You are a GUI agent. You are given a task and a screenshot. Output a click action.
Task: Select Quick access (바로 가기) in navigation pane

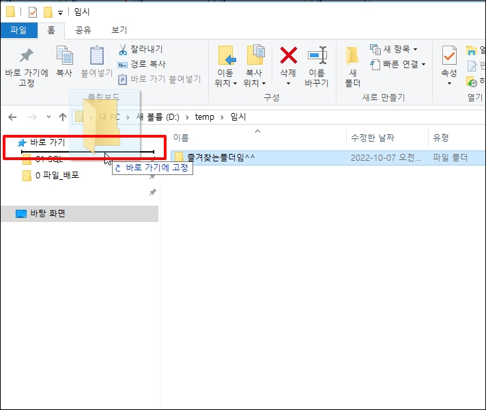[48, 142]
